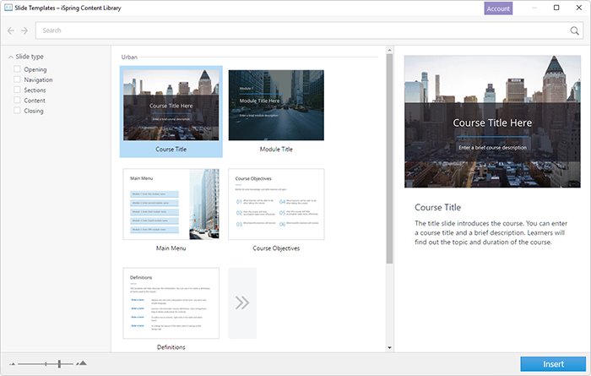Click the title slide description paragraph
Image resolution: width=591 pixels, height=376 pixels.
coord(491,232)
